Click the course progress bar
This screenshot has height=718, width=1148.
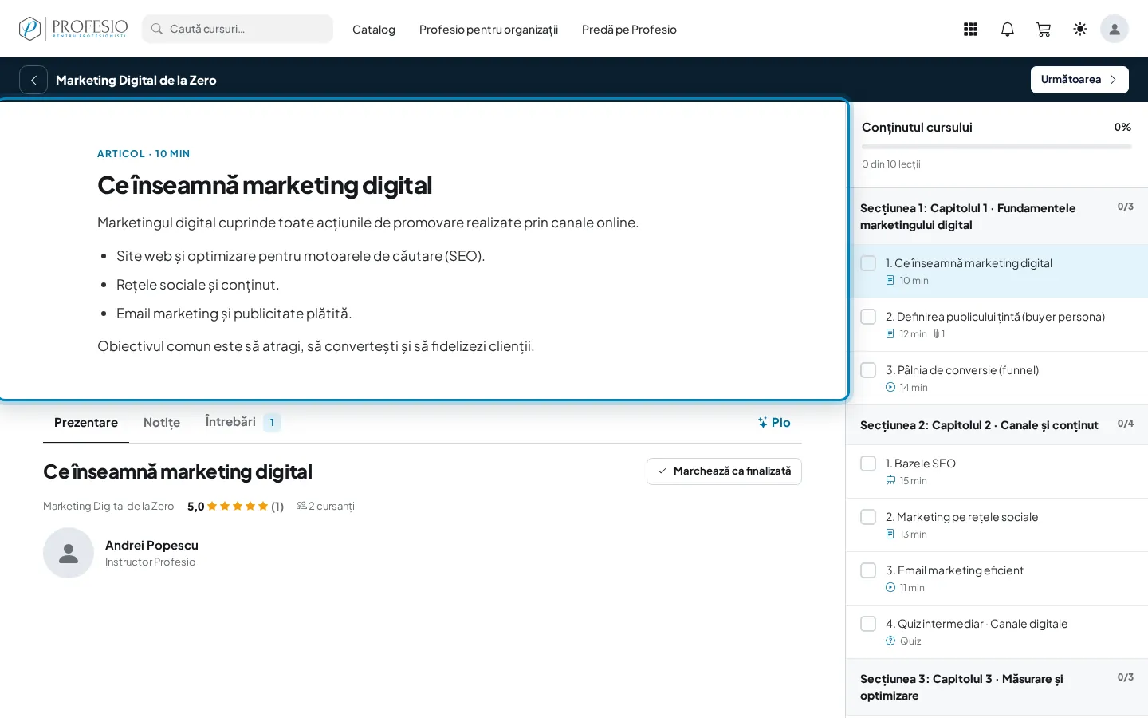(x=997, y=147)
